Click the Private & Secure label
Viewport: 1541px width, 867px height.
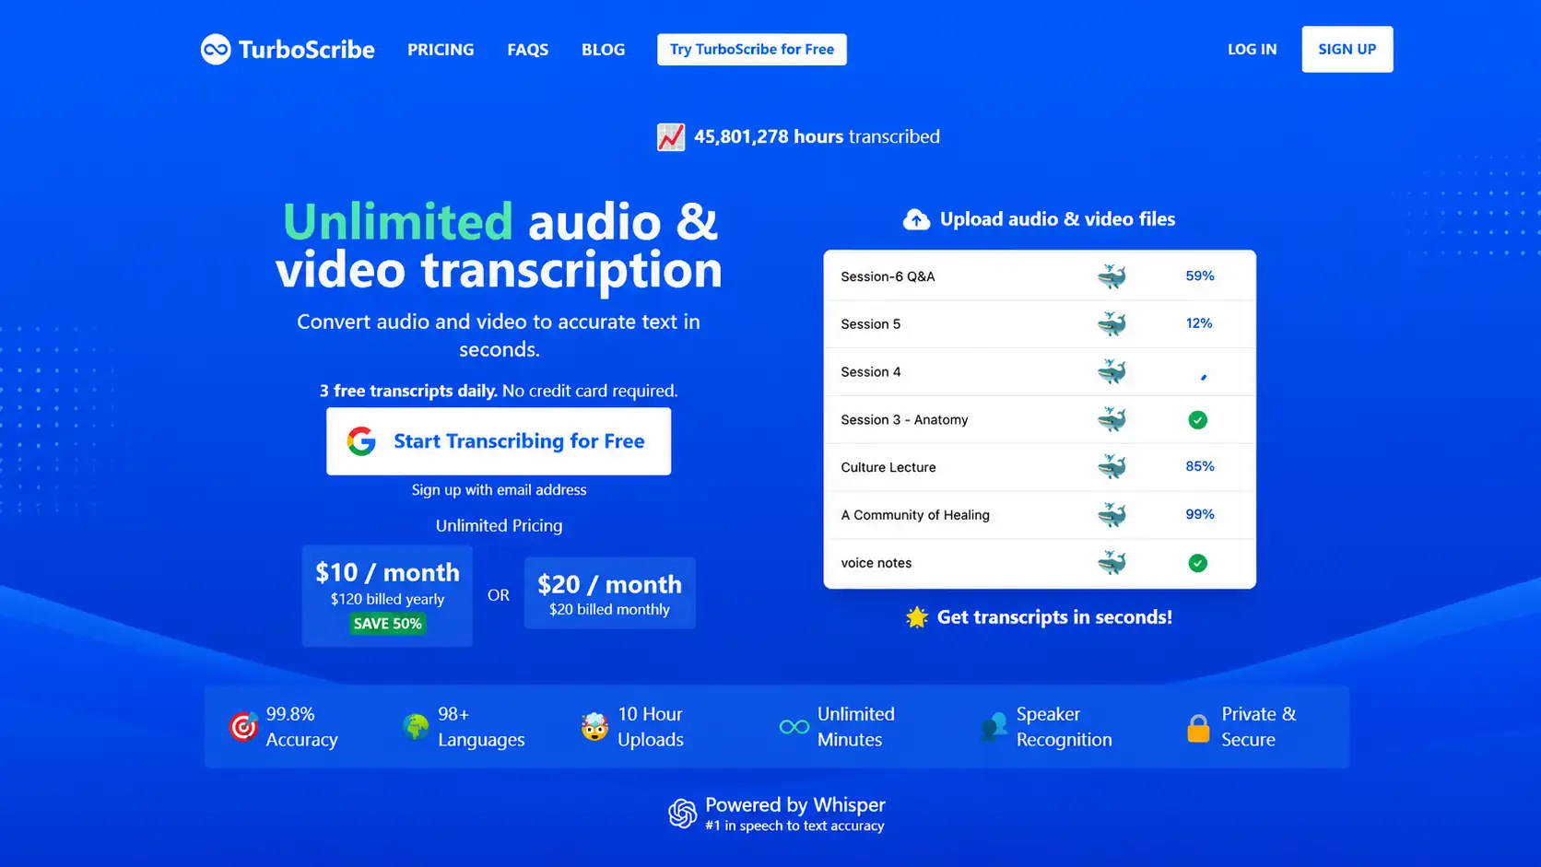pos(1258,727)
